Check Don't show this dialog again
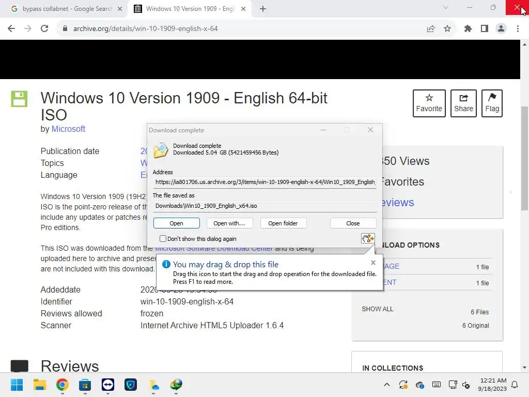Screen dimensions: 529x397 [x=163, y=239]
